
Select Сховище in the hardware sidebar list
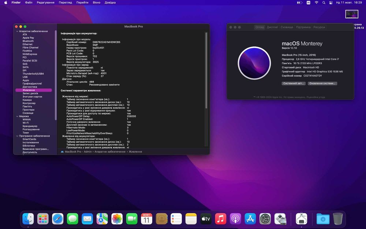point(28,113)
